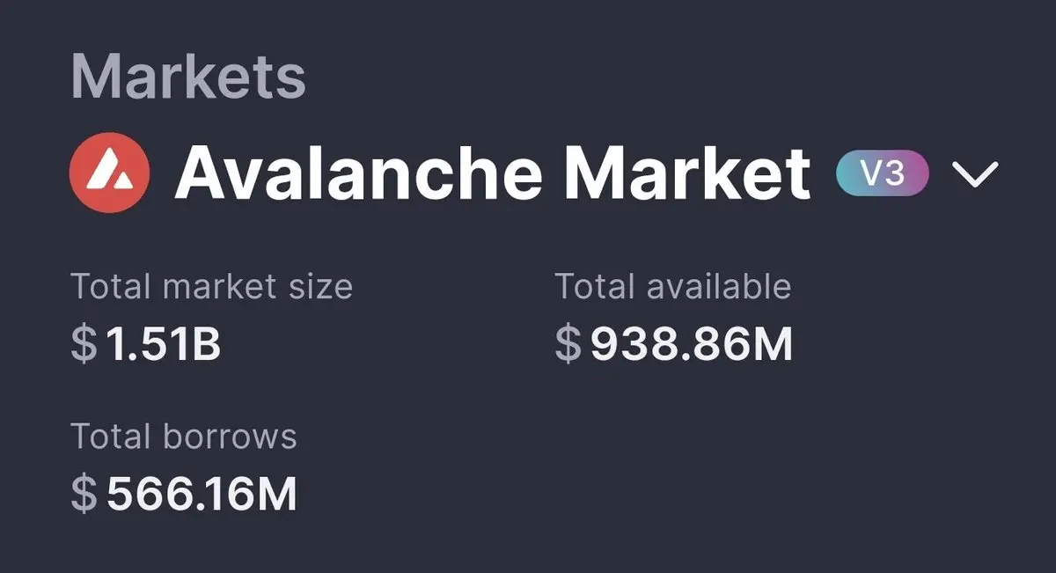This screenshot has height=573, width=1056.
Task: Select the V3 version badge
Action: [x=882, y=173]
